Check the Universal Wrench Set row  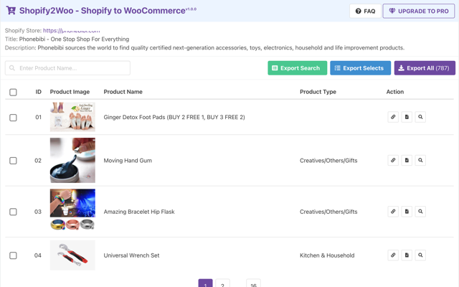coord(13,255)
